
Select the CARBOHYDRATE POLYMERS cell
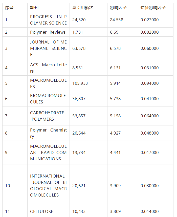(49, 116)
